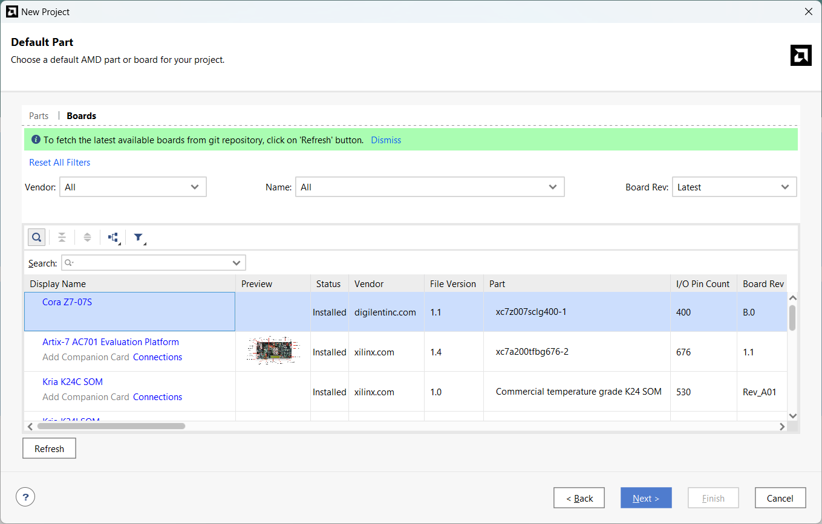Open Connections for Artix-7 AC701 board
This screenshot has width=822, height=524.
coord(157,357)
